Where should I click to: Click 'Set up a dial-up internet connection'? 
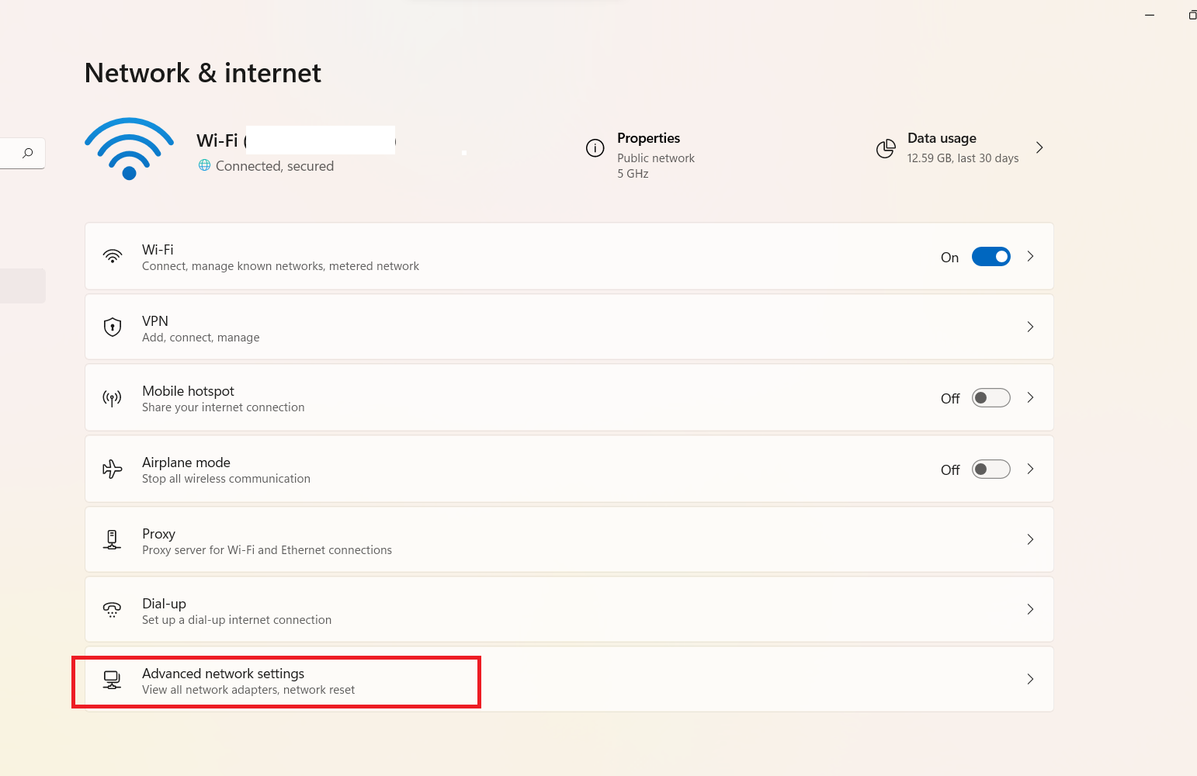(x=237, y=620)
